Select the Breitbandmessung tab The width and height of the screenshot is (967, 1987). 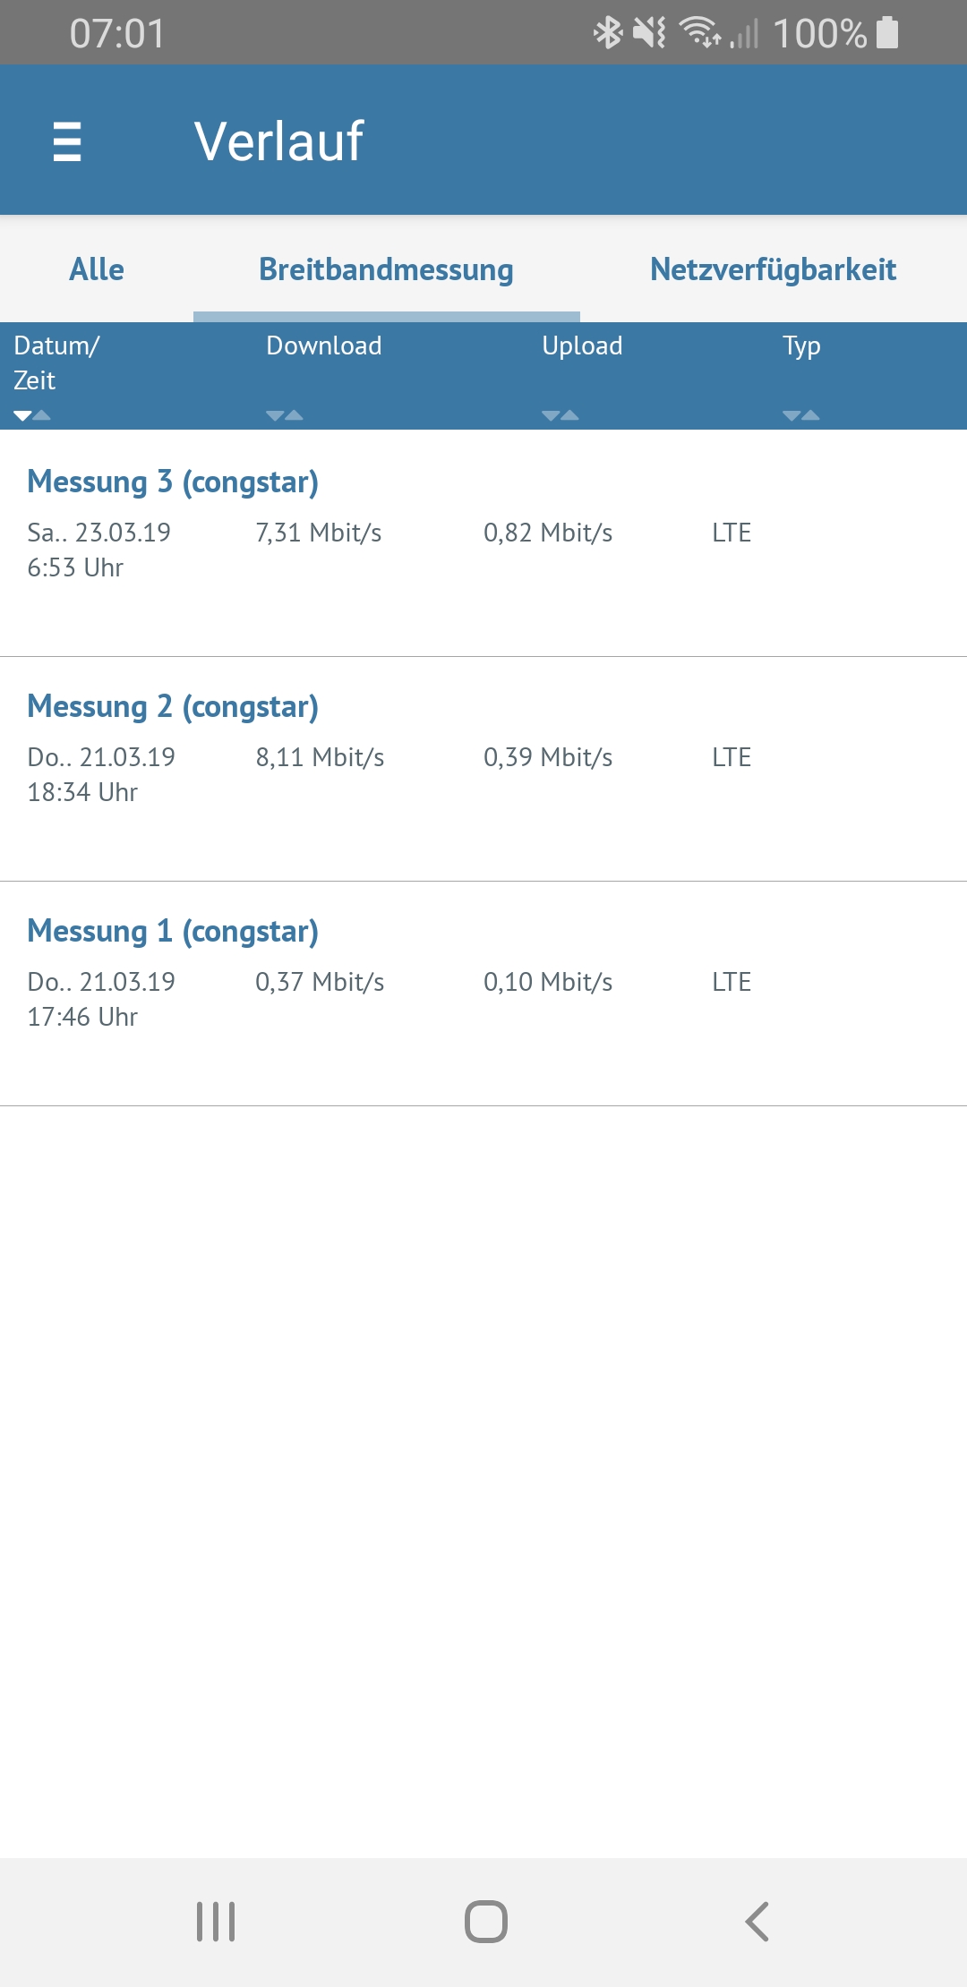pos(386,269)
